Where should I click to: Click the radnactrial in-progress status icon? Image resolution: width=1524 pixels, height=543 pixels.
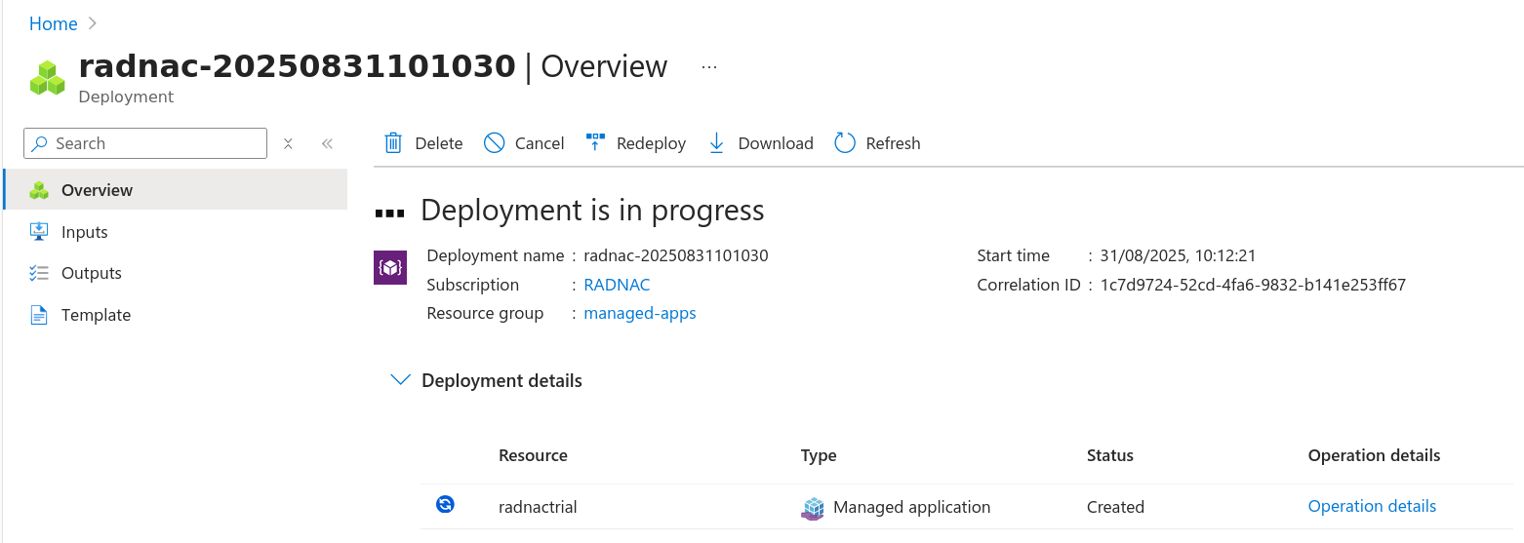pyautogui.click(x=445, y=504)
